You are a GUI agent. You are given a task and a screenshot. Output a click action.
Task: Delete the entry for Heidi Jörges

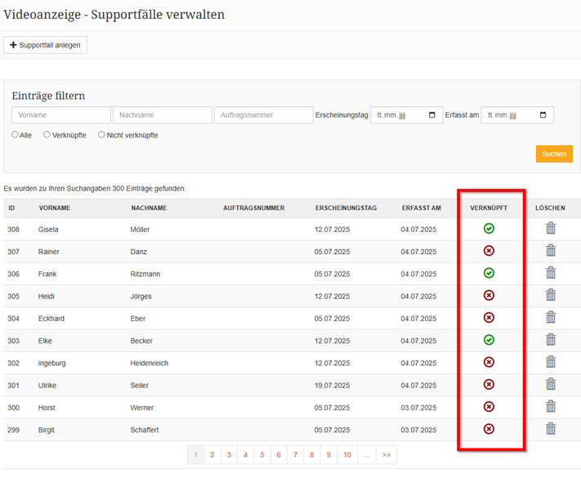pyautogui.click(x=551, y=295)
